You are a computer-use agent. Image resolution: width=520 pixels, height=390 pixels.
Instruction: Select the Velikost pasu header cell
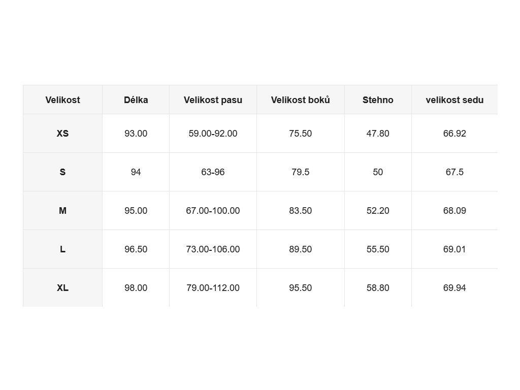(213, 100)
